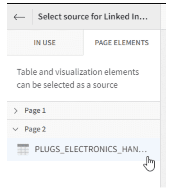Click the empty area below the PLUGS table row
This screenshot has width=169, height=192.
click(84, 174)
